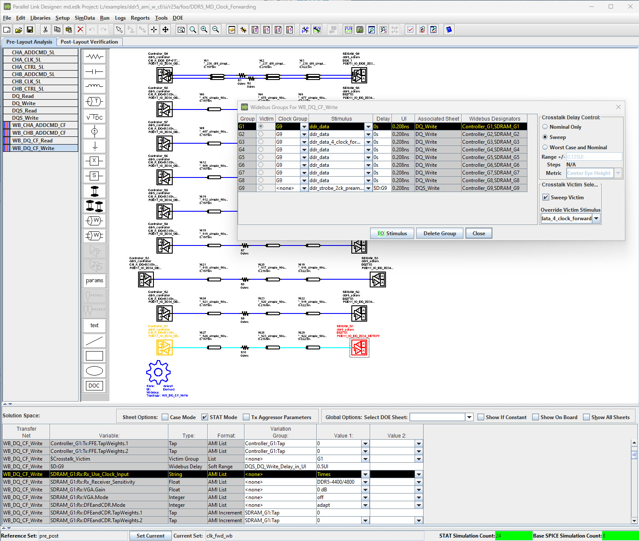Click the Delete Group button
This screenshot has width=639, height=541.
(439, 234)
